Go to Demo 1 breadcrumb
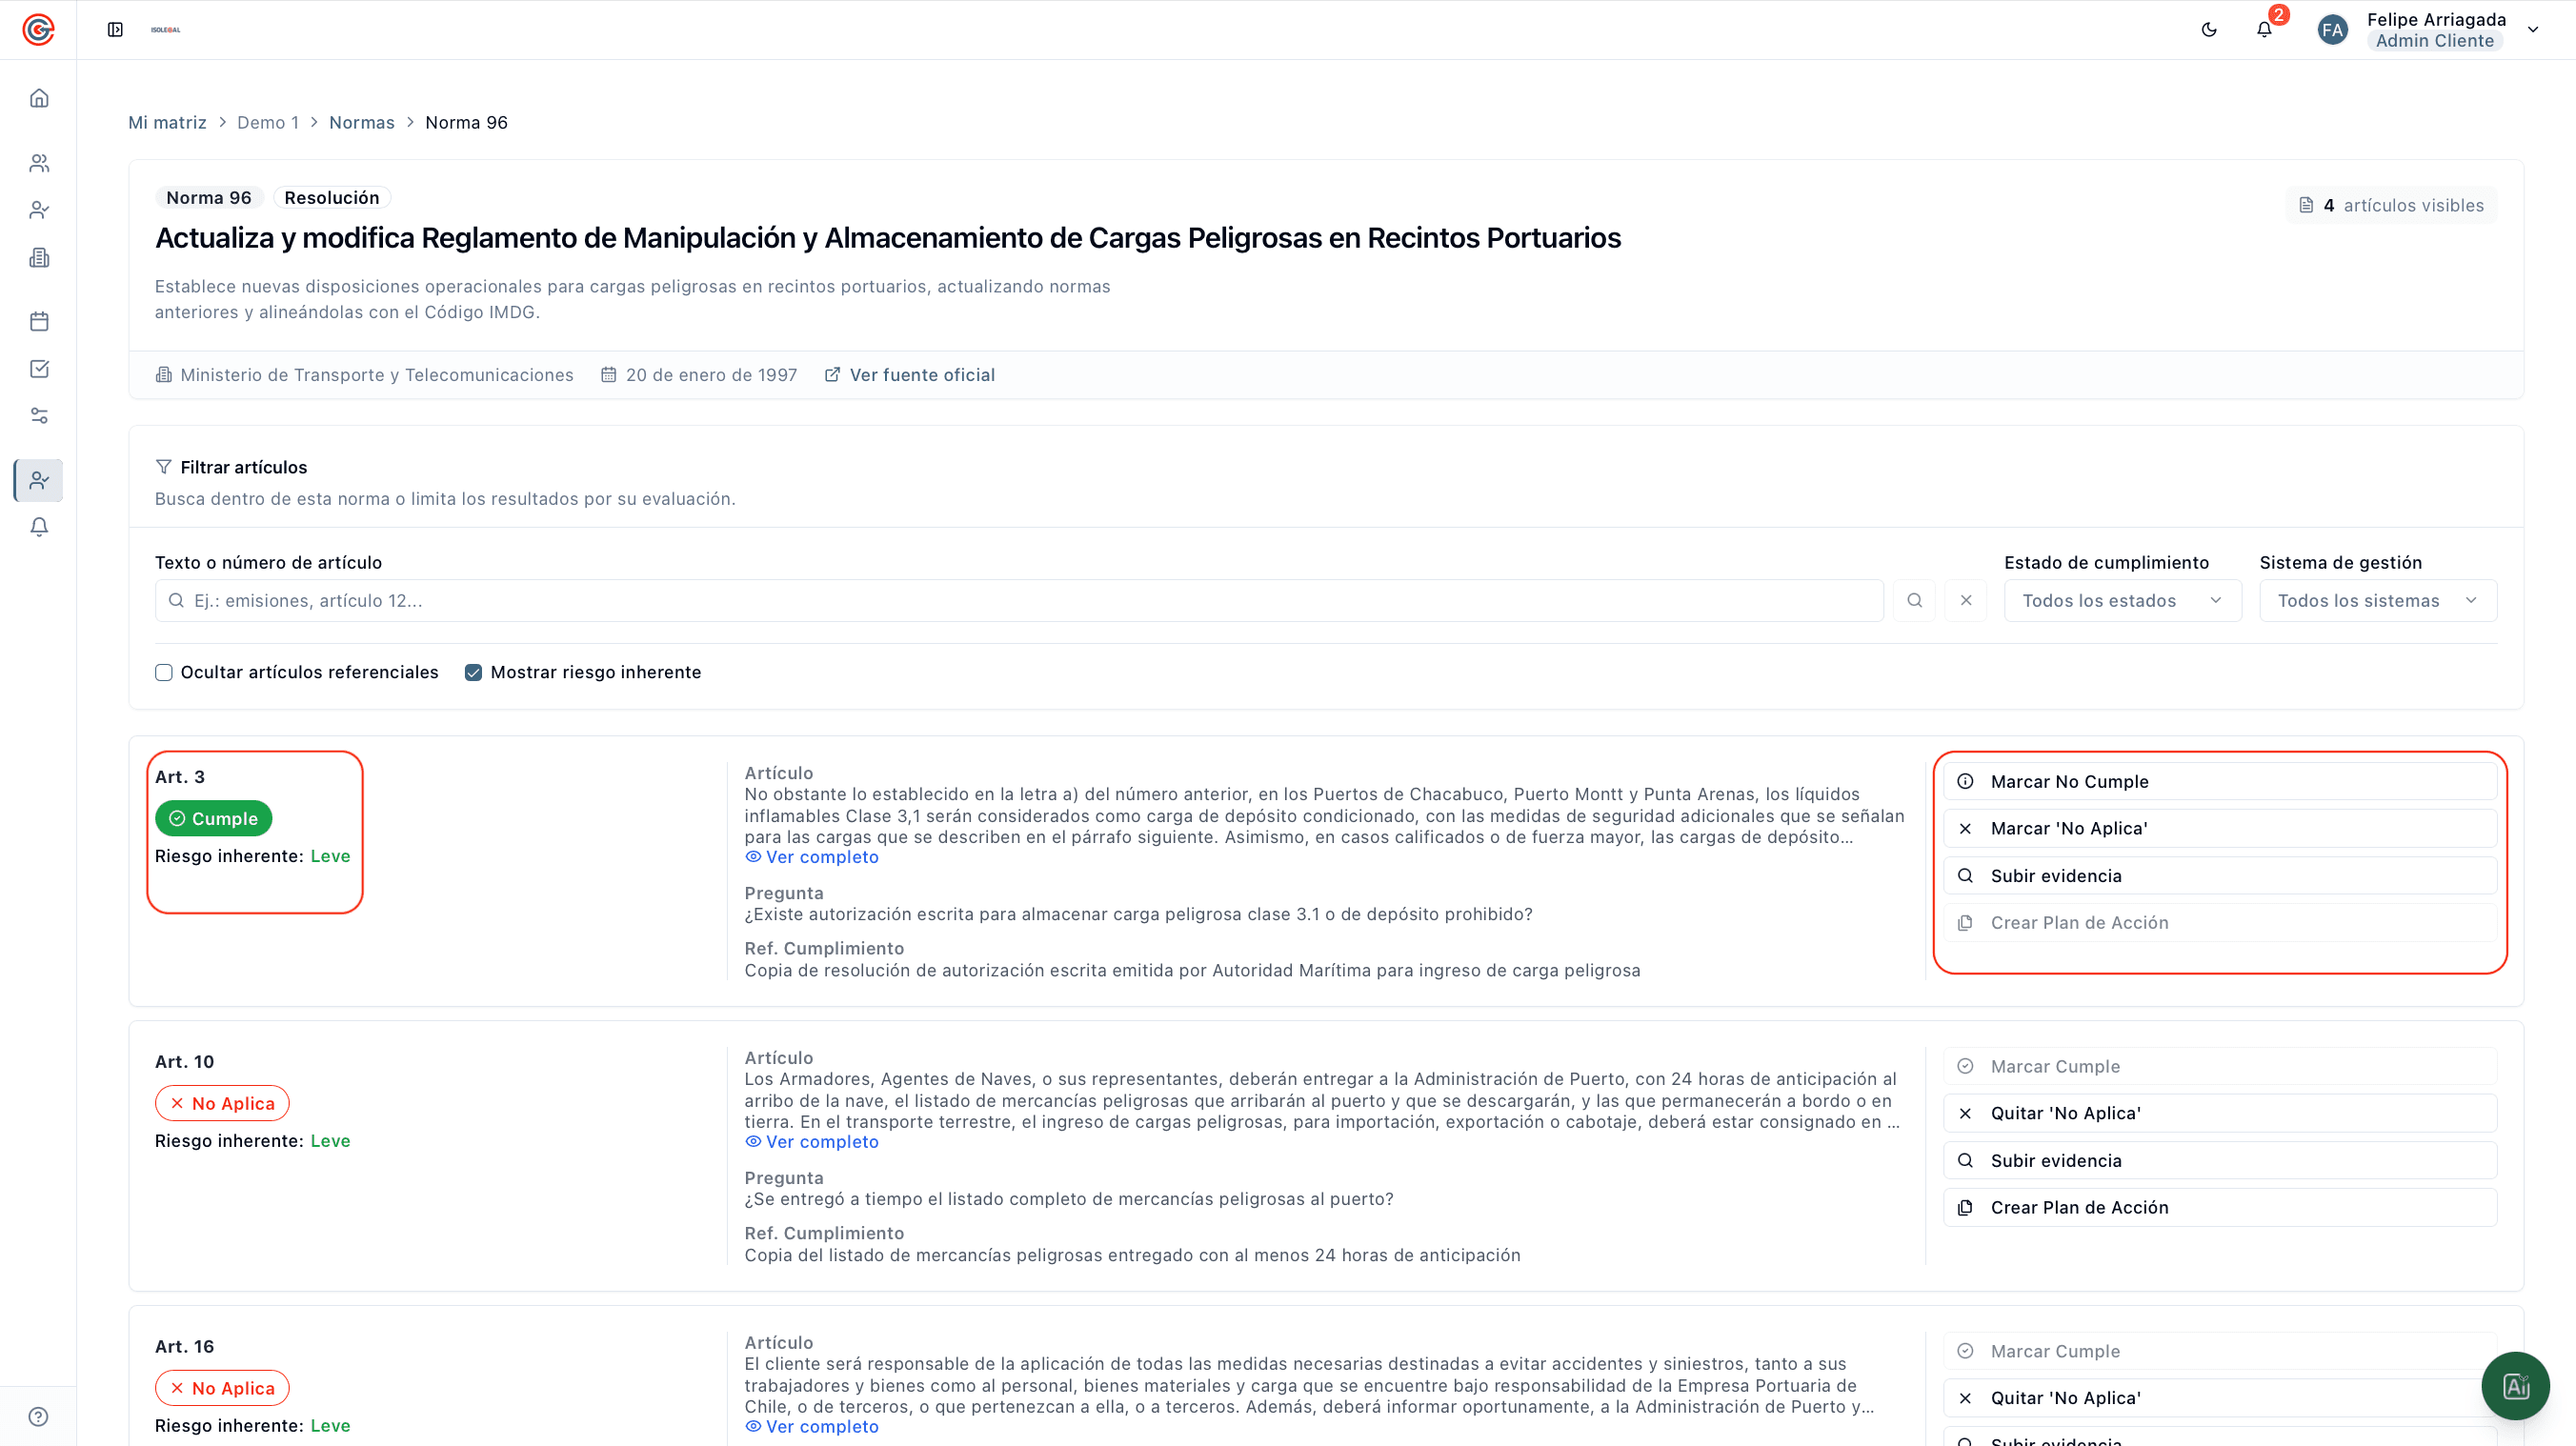2576x1446 pixels. point(268,122)
